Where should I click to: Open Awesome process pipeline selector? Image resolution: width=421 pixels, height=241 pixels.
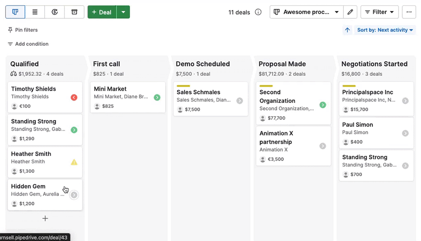306,12
